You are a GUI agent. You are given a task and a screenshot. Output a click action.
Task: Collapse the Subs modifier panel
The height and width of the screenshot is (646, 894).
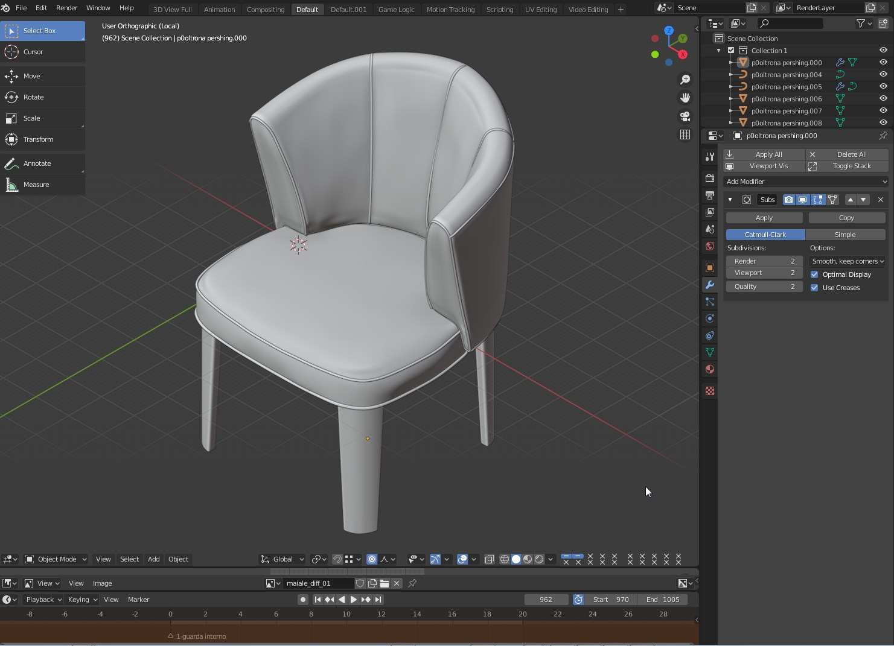coord(730,200)
